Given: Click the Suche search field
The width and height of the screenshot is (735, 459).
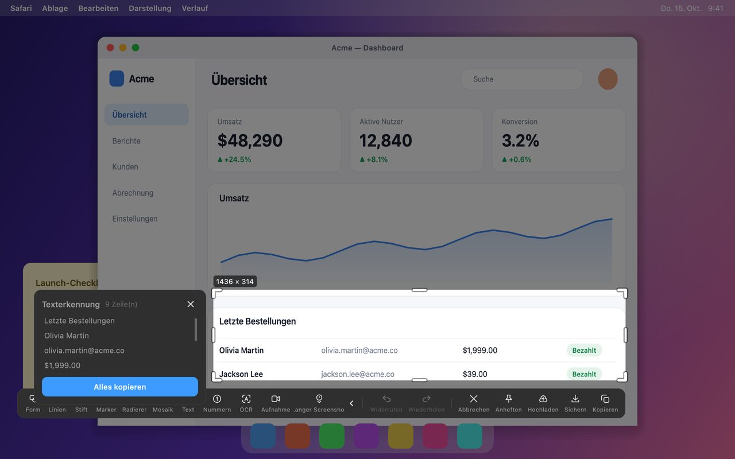Looking at the screenshot, I should click(x=522, y=79).
